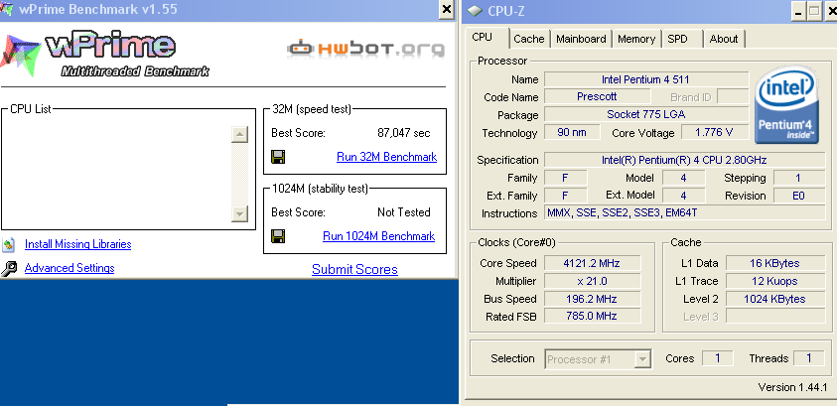
Task: Click the Bus Speed value '196.2 MHz'
Action: (592, 299)
